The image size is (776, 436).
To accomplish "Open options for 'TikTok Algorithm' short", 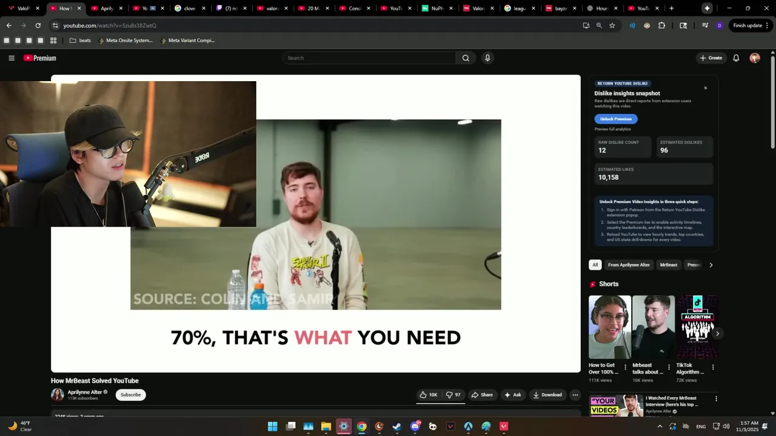I will 713,367.
